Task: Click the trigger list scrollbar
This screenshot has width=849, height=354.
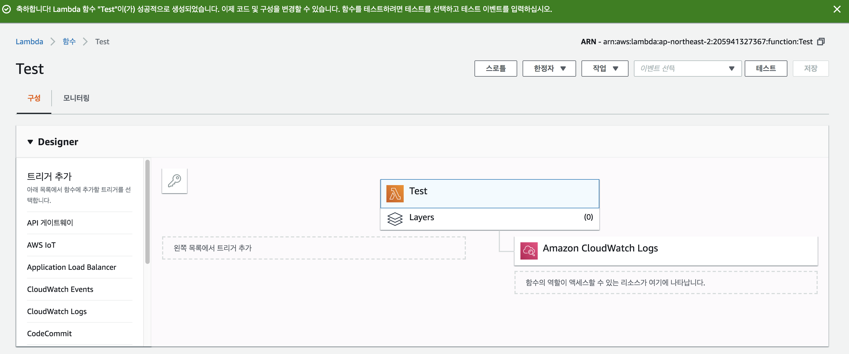Action: [147, 211]
